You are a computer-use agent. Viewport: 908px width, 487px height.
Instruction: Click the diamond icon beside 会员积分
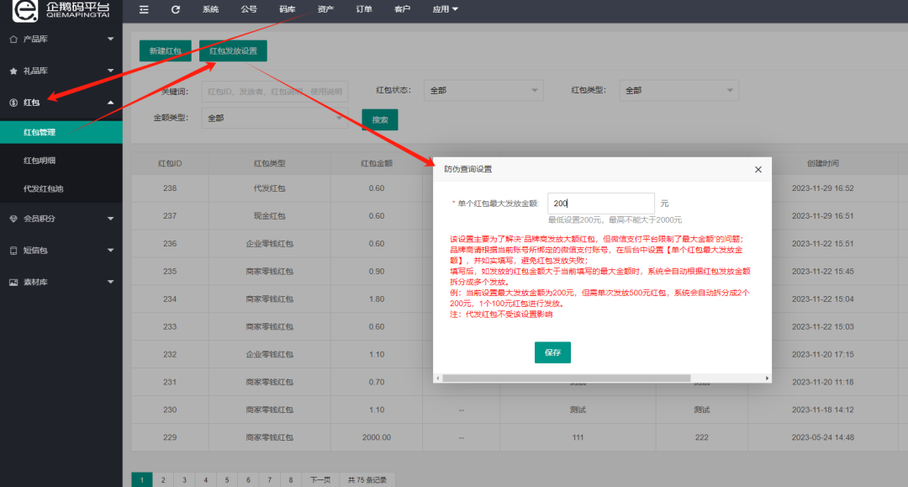point(13,219)
